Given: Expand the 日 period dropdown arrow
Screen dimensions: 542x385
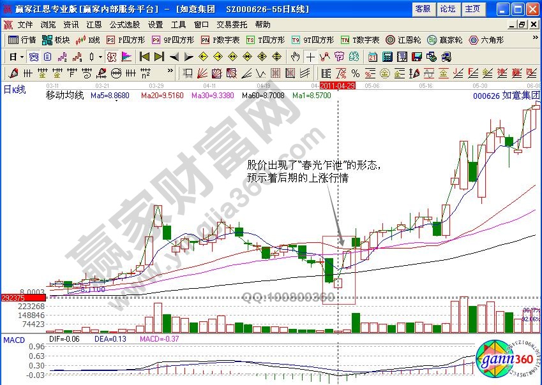Looking at the screenshot, I should 21,56.
